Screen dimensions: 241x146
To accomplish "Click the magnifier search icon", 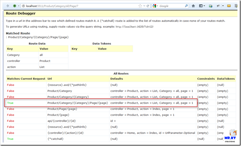I will [x=186, y=6].
